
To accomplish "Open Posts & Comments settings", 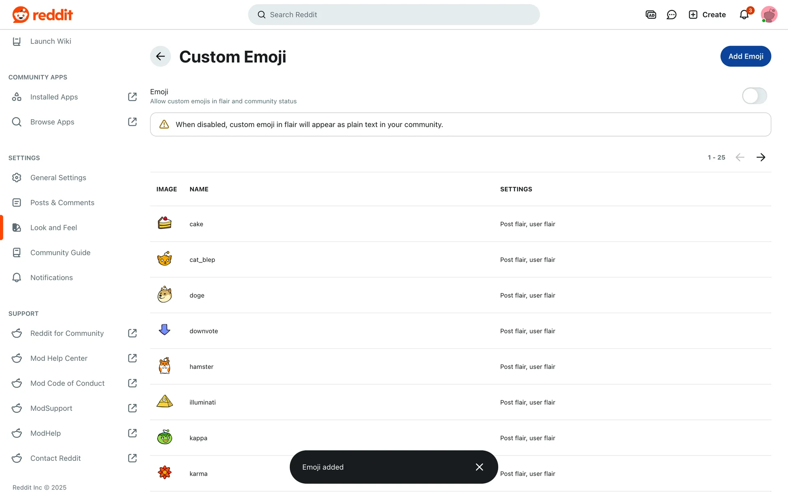I will [62, 203].
